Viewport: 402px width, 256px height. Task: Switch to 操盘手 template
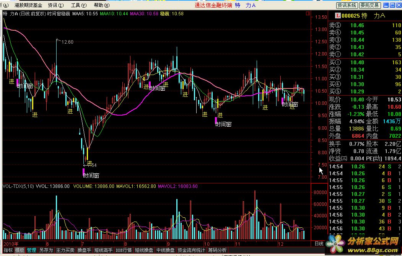(84, 250)
